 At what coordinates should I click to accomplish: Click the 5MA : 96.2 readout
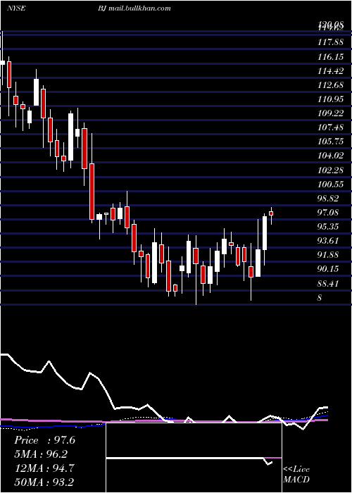tap(41, 454)
